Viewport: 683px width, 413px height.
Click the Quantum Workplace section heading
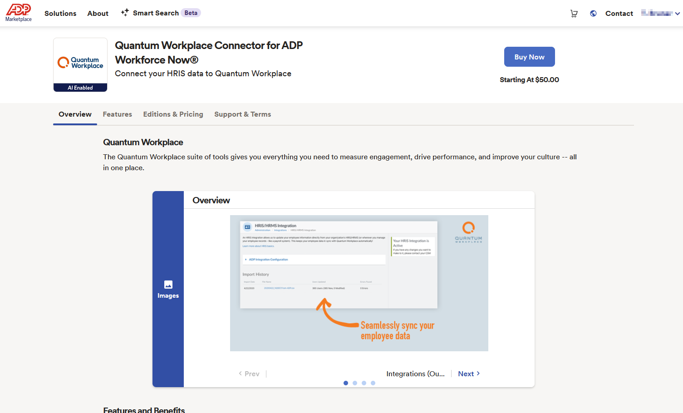pos(143,142)
